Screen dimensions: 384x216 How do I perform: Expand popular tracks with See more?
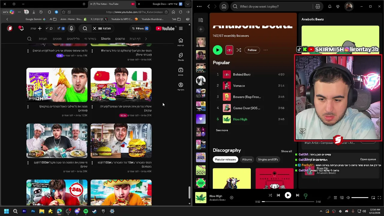click(x=222, y=130)
